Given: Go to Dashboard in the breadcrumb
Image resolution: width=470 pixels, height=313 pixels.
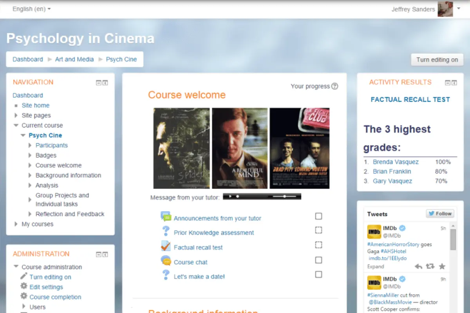Looking at the screenshot, I should [x=28, y=59].
